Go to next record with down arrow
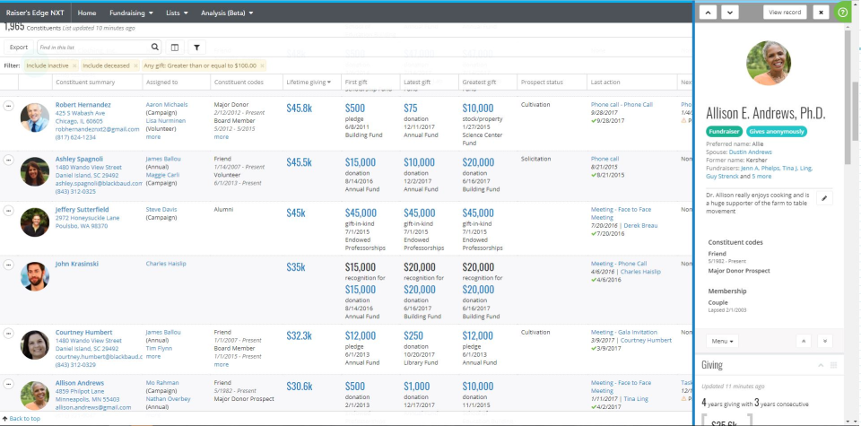This screenshot has width=861, height=426. 730,12
